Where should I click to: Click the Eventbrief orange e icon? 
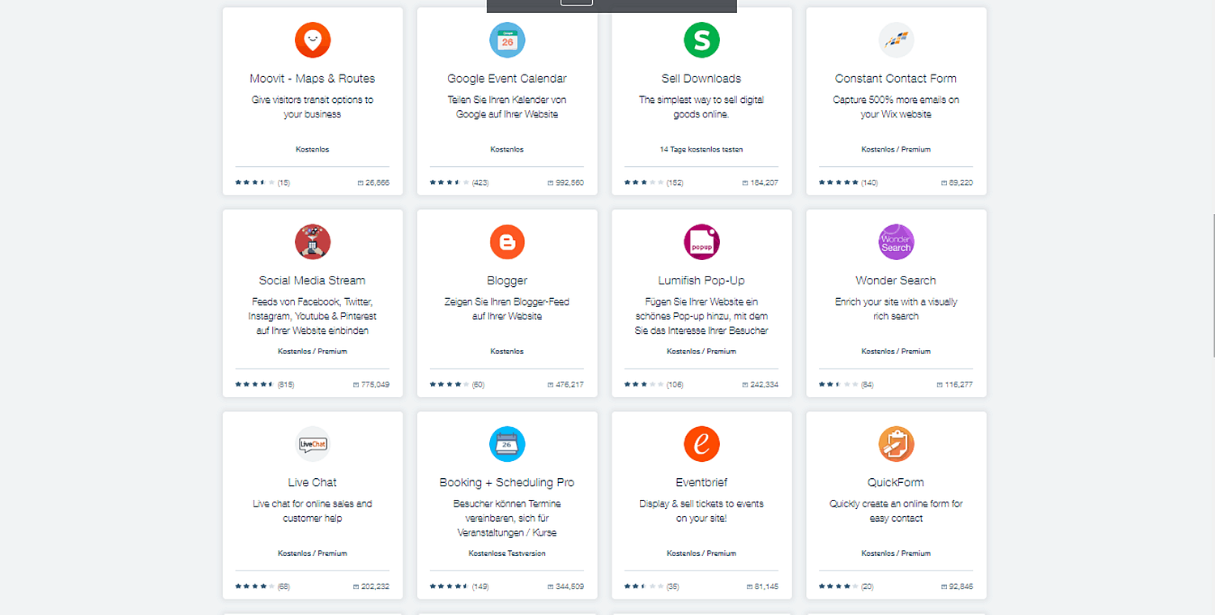tap(701, 444)
